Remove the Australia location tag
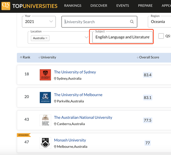Screen dimensions: 171x155 tap(46, 38)
